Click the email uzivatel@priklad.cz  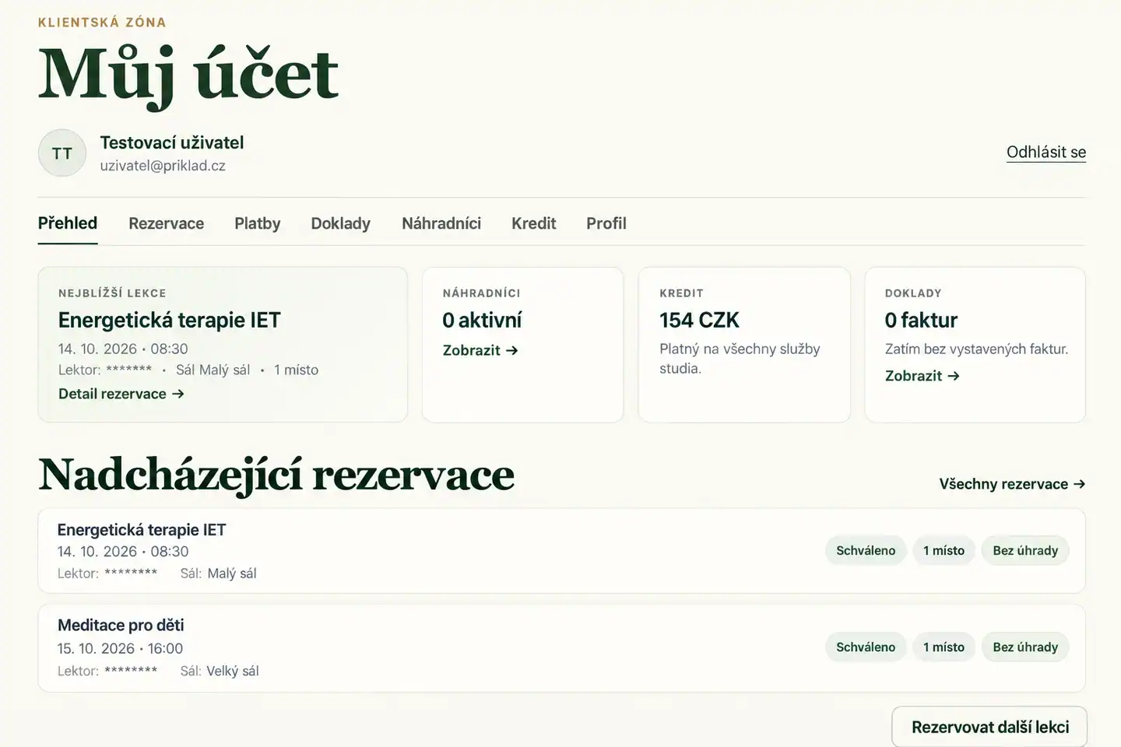[163, 166]
